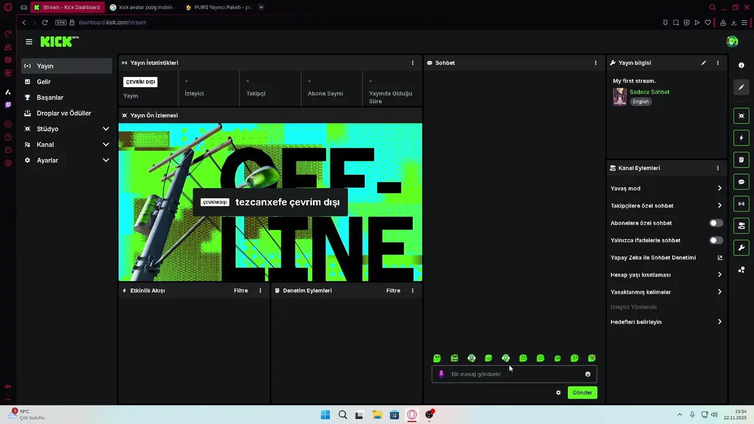Insert the last crying green emote

[591, 358]
